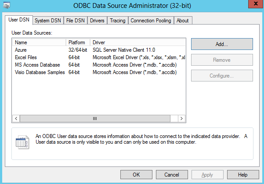264x184 pixels.
Task: Open the File DSN tab
Action: [x=75, y=21]
